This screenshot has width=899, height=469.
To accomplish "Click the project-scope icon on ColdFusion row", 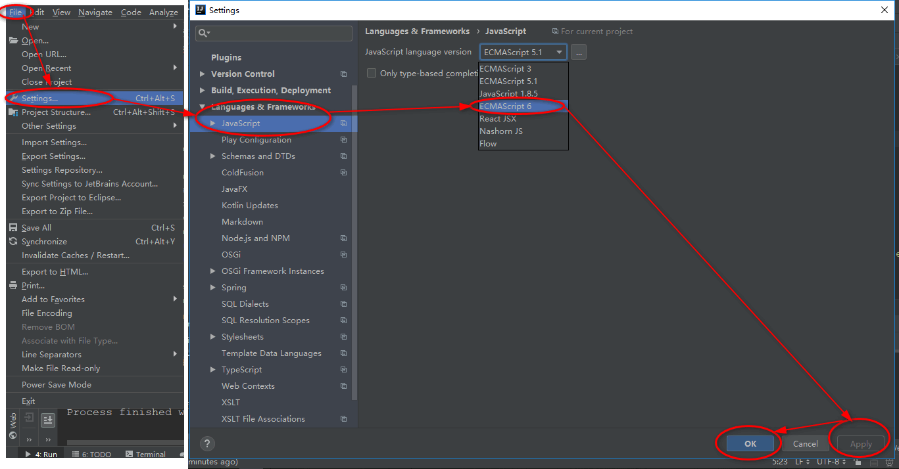I will pos(343,173).
